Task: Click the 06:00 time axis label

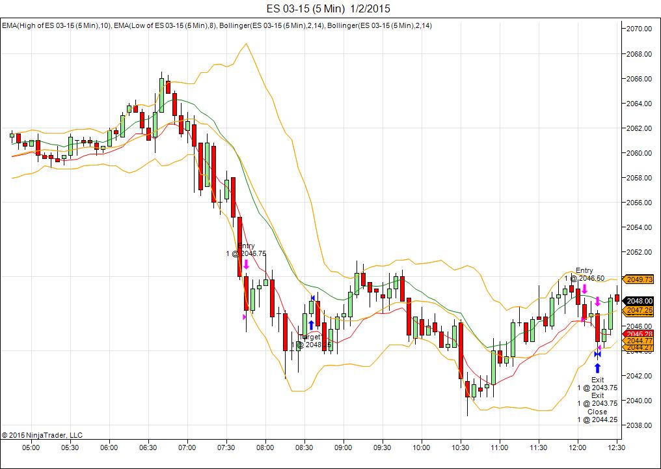Action: (109, 448)
